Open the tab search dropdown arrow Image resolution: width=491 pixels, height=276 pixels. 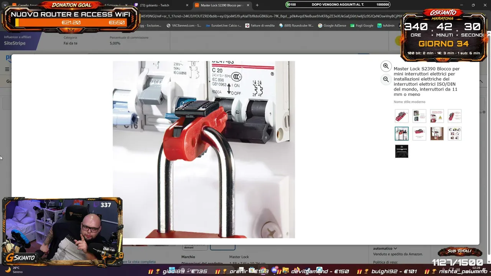click(5, 5)
